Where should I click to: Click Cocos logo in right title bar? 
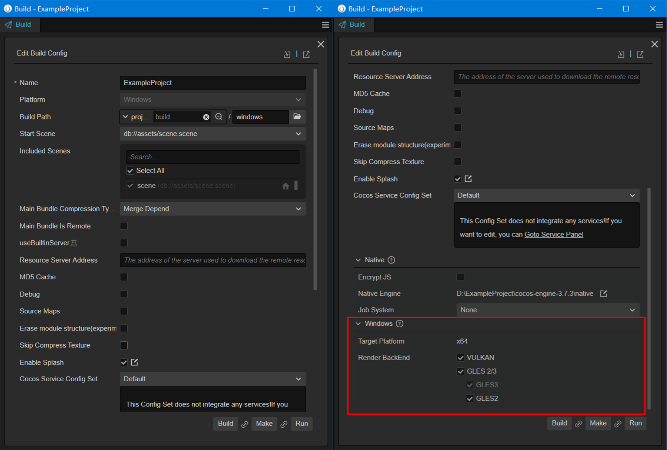(342, 9)
